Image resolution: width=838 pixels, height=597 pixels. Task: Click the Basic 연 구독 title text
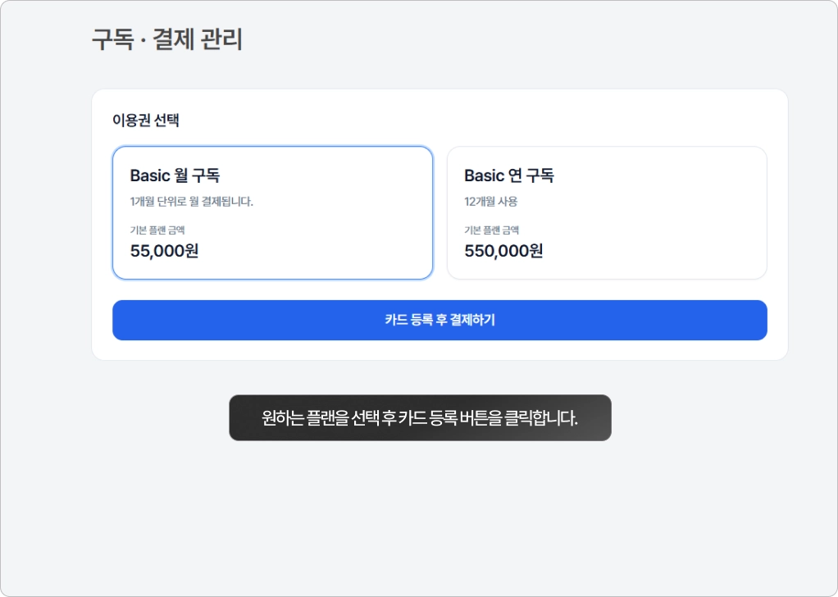[x=509, y=175]
